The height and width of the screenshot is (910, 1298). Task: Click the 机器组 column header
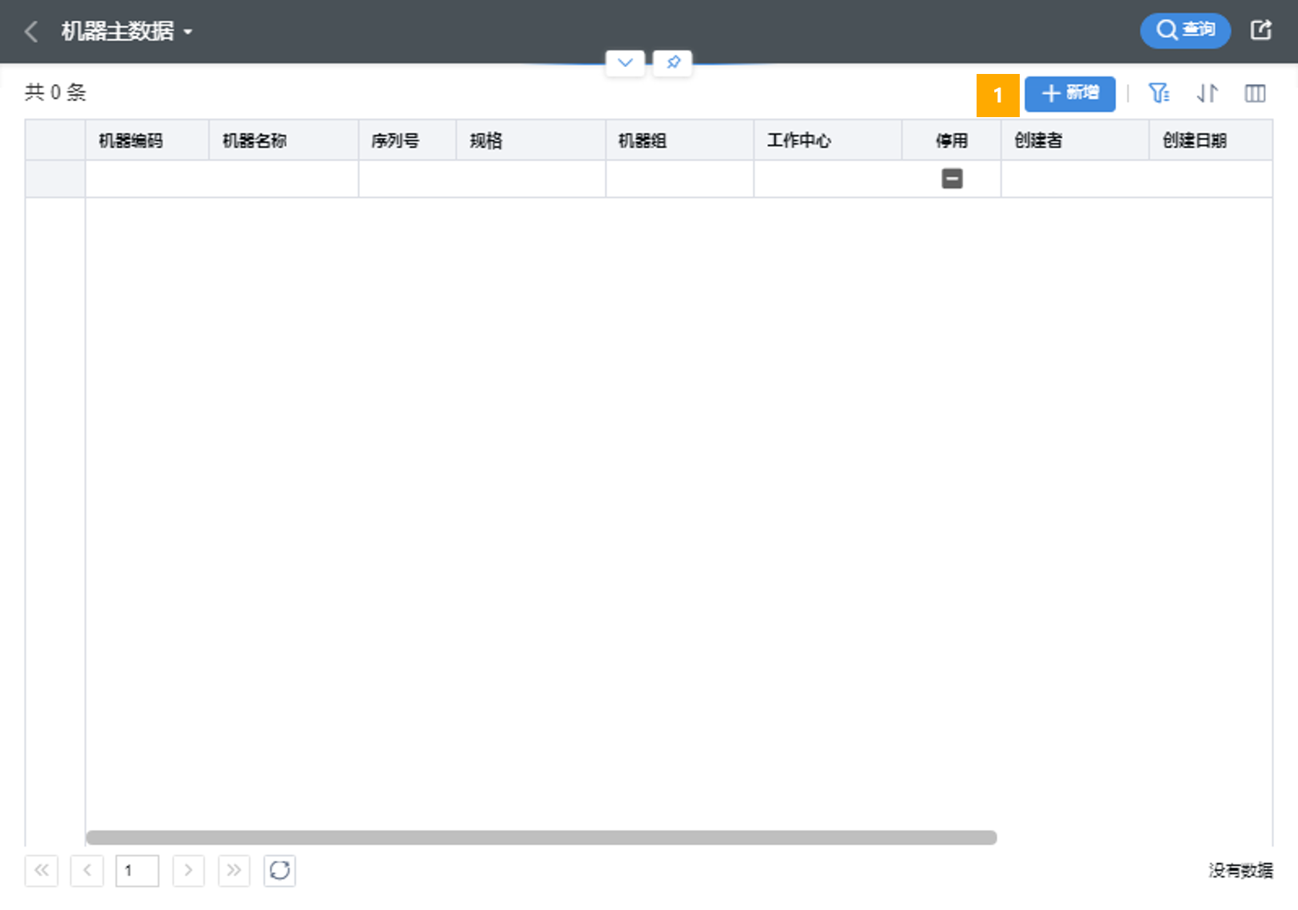pos(680,140)
